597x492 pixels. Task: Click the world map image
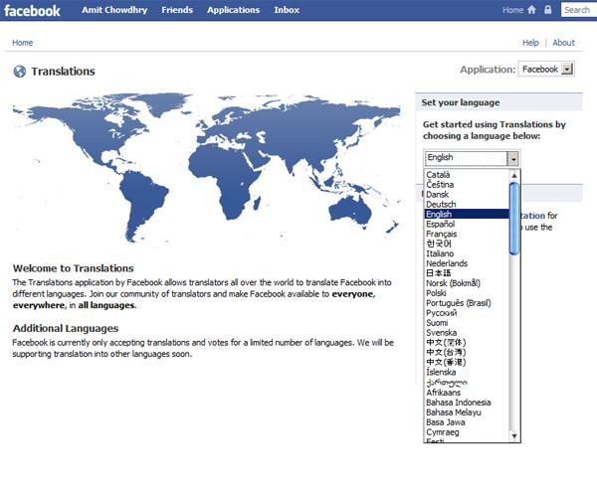click(x=206, y=168)
